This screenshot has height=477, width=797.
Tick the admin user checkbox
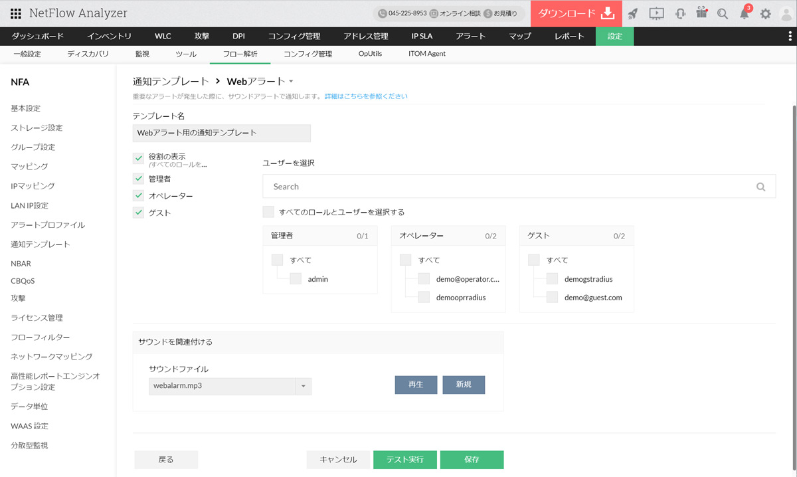(x=296, y=279)
